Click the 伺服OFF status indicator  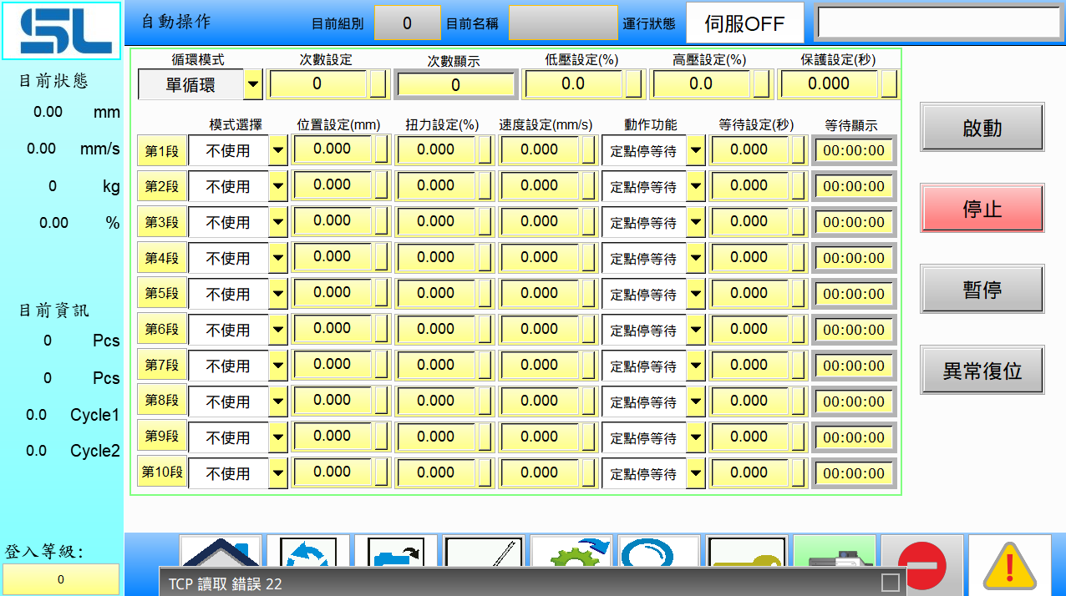745,23
